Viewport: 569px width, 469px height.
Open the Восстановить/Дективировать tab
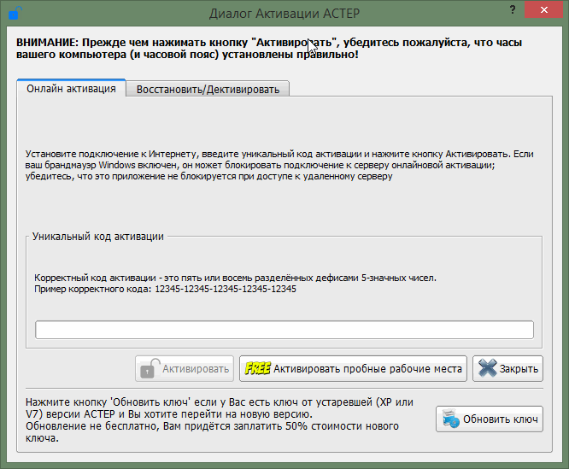(208, 89)
